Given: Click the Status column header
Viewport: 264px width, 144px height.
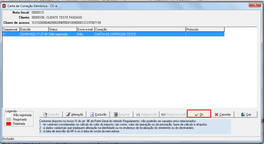Looking at the screenshot, I should pos(63,29).
